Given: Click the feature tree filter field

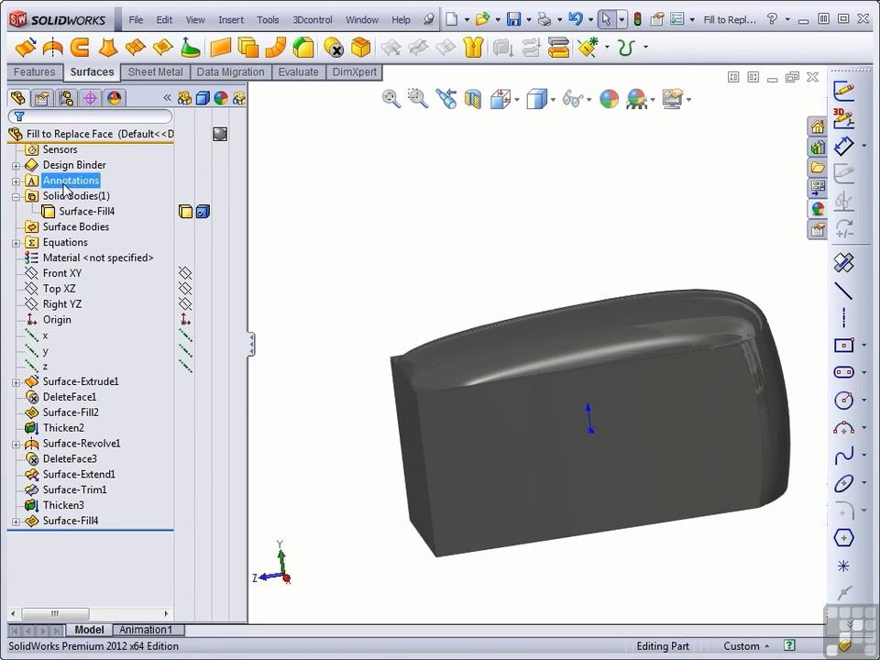Looking at the screenshot, I should [x=92, y=116].
